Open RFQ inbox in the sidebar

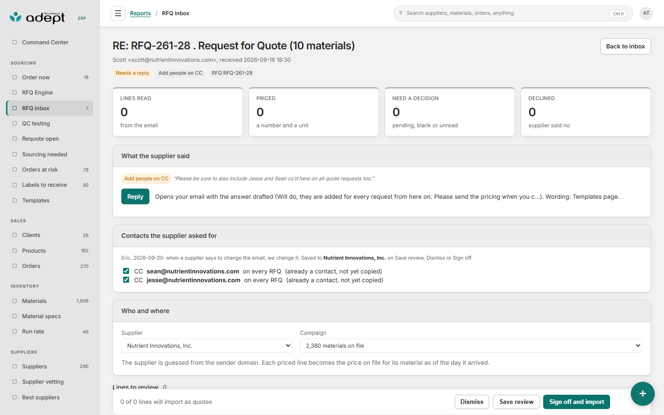pos(50,108)
